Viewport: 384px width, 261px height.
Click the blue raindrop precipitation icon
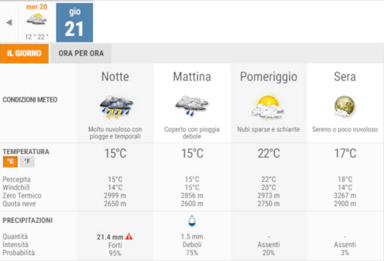(x=192, y=220)
